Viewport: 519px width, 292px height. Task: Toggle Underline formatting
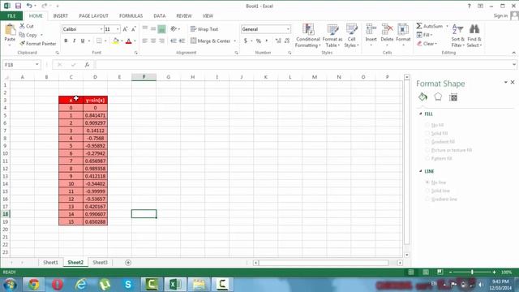tap(83, 41)
